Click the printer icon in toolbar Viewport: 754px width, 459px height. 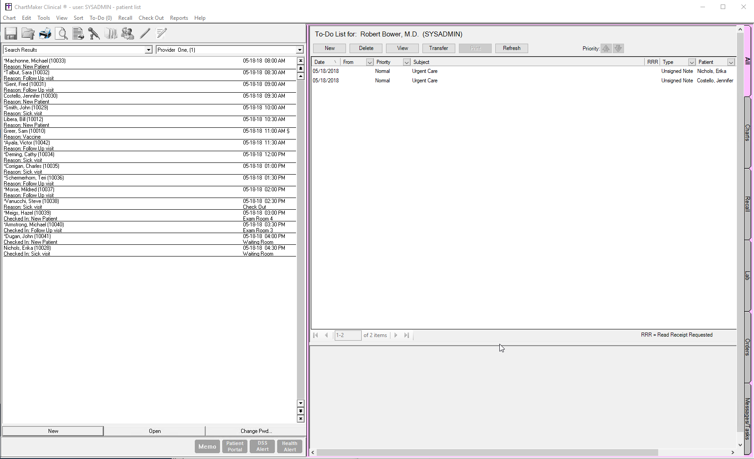click(x=45, y=34)
